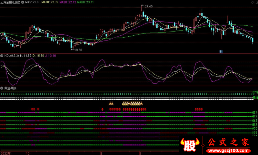Screen dimensions: 258x155
Task: Click the month 12 marker on time axis
Action: pos(28,153)
